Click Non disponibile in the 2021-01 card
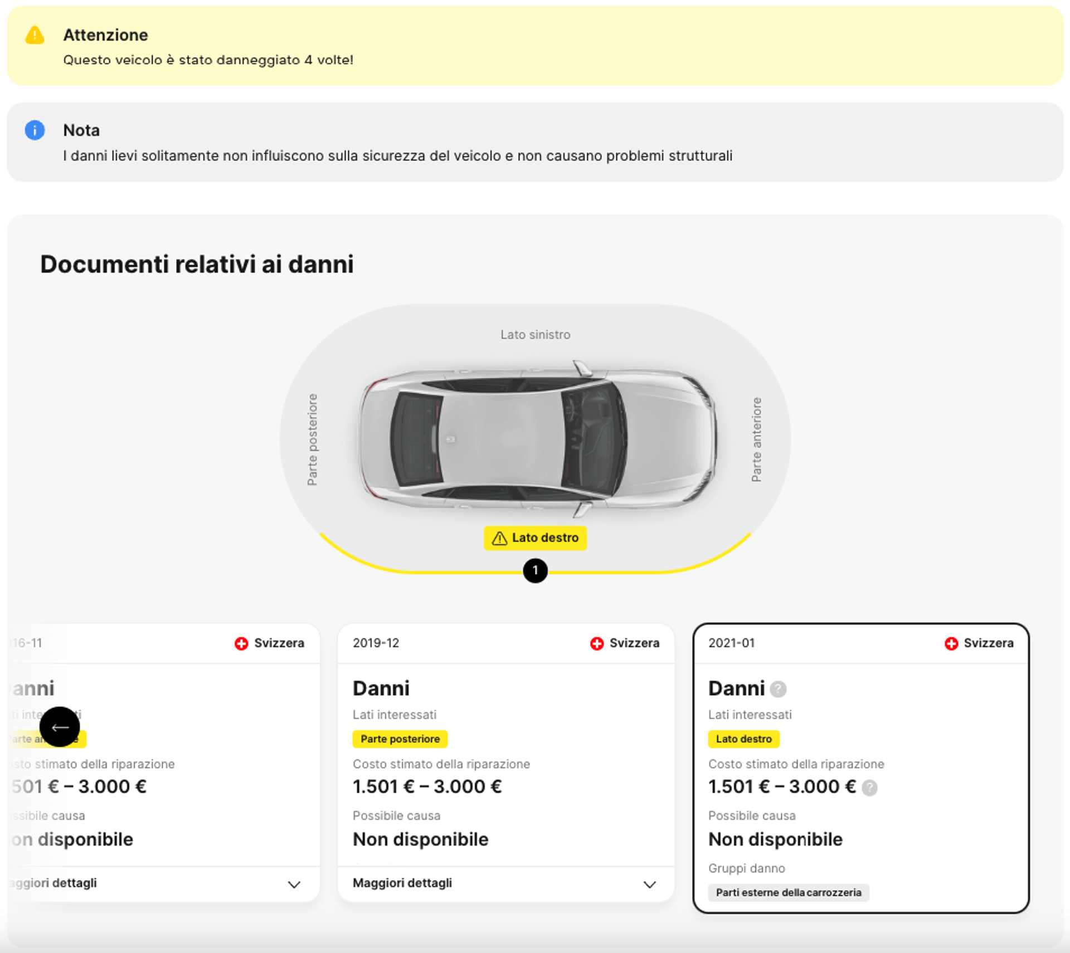Viewport: 1070px width, 953px height. [775, 839]
